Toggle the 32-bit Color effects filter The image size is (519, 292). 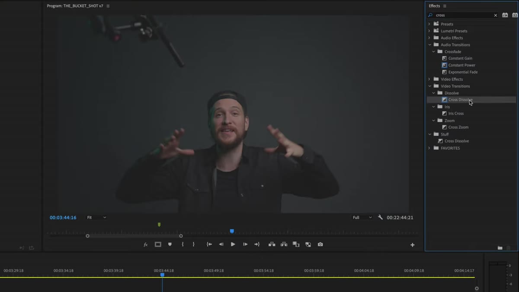515,15
